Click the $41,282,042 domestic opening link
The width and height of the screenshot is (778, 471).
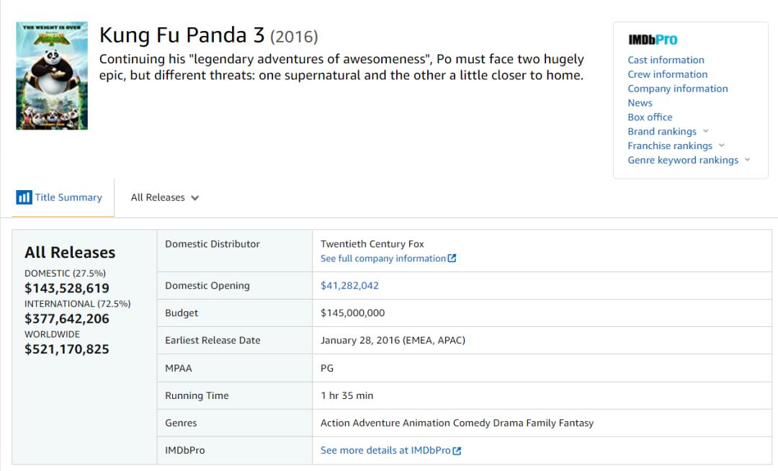pos(349,286)
